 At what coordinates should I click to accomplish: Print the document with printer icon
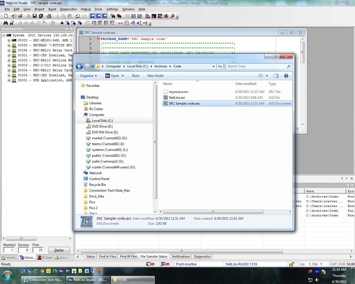(49, 16)
